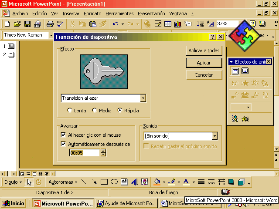Open the Inicio start button
Screen dimensions: 279x209
coord(14,203)
